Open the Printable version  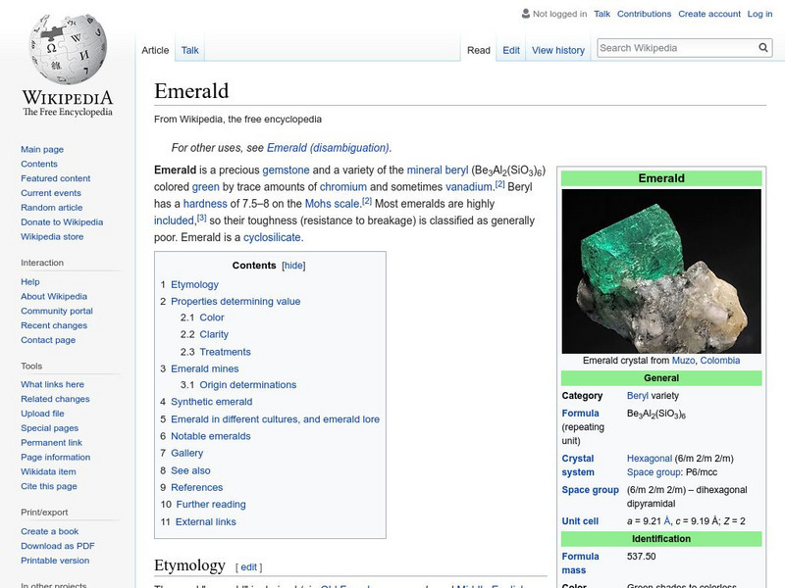(55, 561)
